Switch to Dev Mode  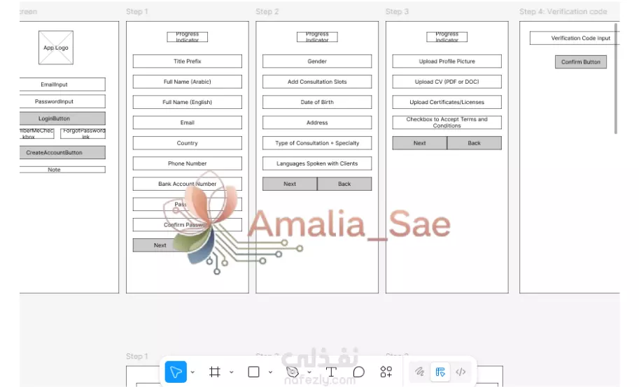tap(461, 372)
